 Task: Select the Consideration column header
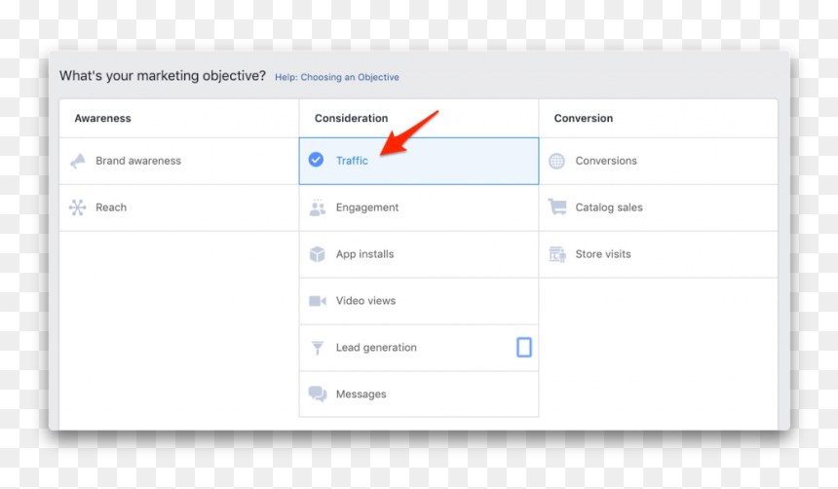pyautogui.click(x=351, y=118)
